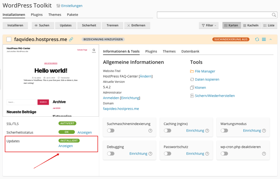Open the hamburger menu icon of installation
The width and height of the screenshot is (280, 179).
pos(264,39)
